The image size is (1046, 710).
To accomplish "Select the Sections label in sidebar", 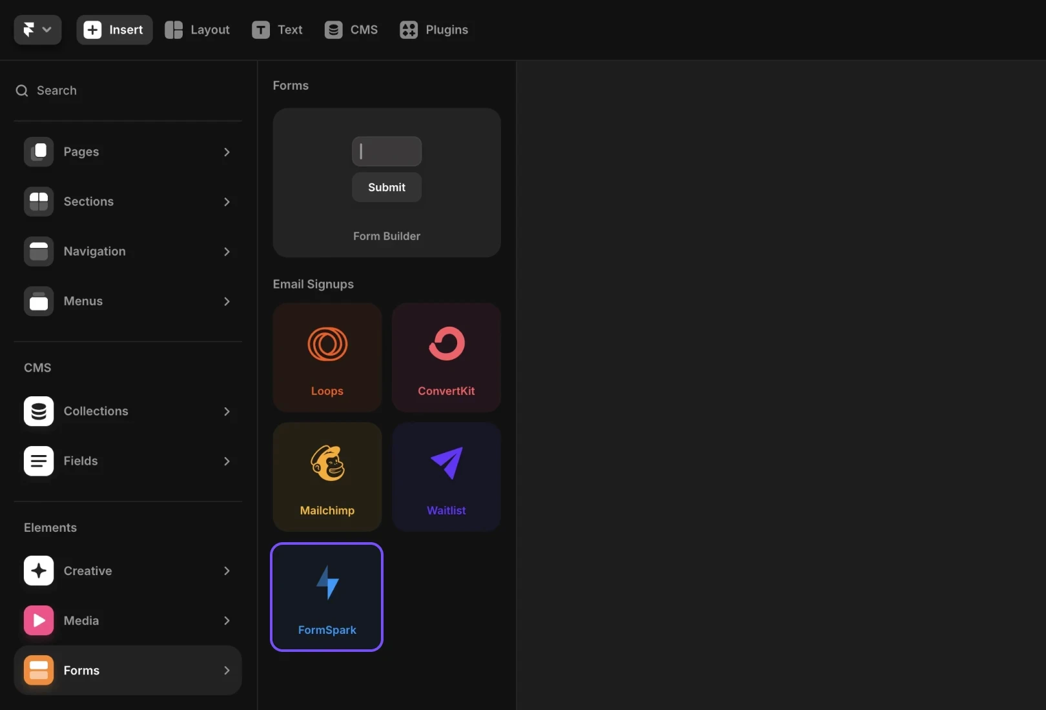I will coord(88,201).
